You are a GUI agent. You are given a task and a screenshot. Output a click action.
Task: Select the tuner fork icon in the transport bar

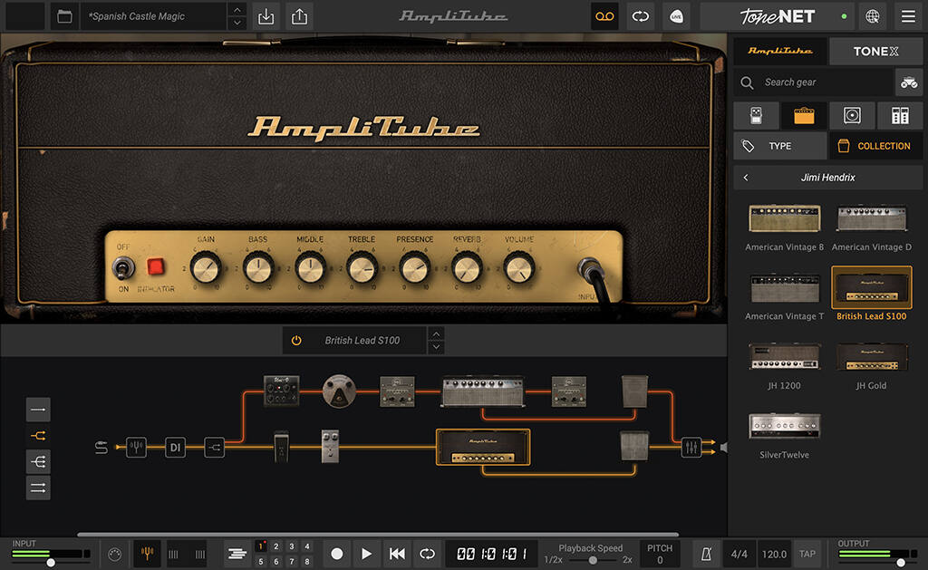145,554
